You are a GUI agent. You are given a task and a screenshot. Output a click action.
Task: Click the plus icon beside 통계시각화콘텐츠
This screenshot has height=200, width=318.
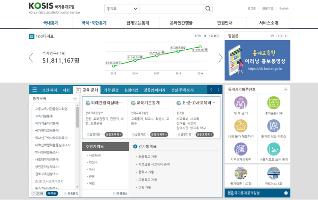point(285,89)
